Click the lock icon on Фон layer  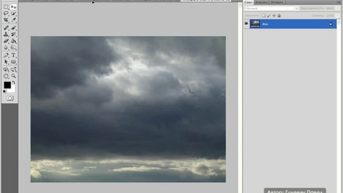pyautogui.click(x=331, y=24)
